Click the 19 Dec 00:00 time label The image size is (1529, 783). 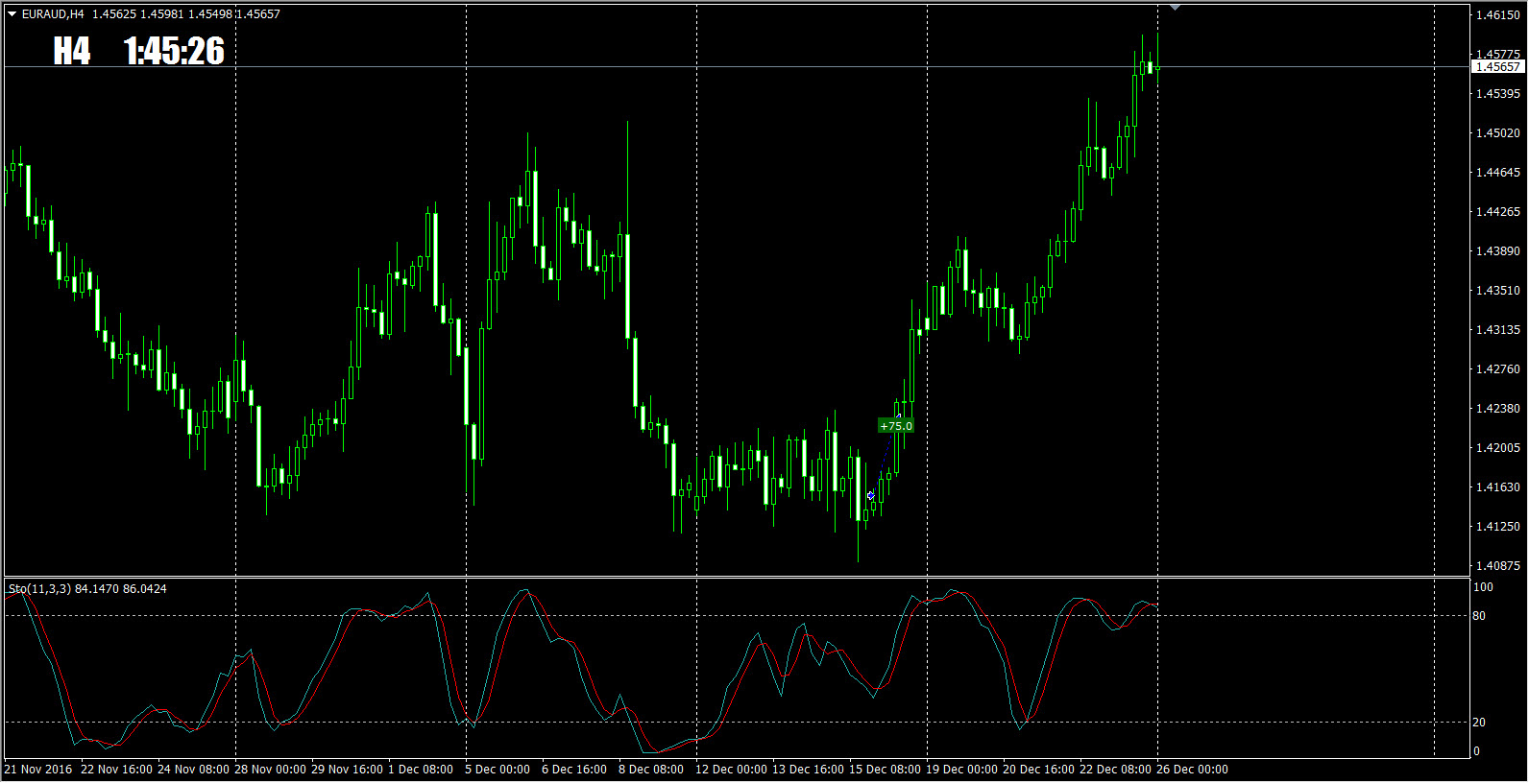pyautogui.click(x=962, y=770)
